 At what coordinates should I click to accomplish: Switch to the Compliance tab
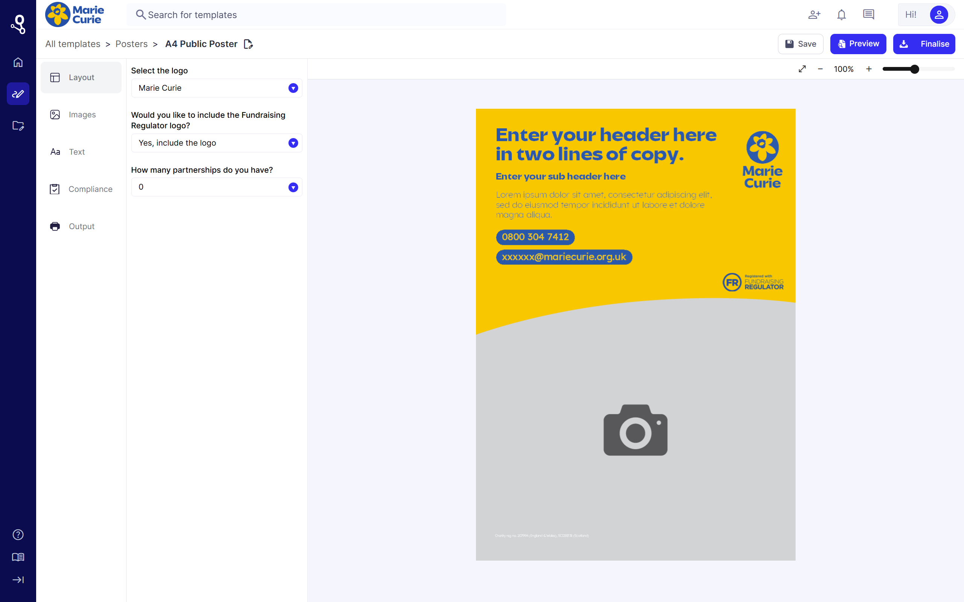coord(81,189)
